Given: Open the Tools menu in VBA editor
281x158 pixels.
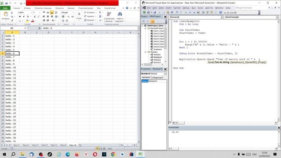Looking at the screenshot, I should (200, 8).
